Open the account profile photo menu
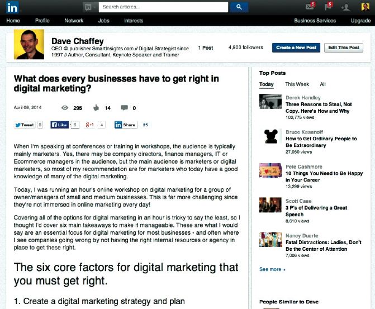Screen dimensions: 375x309 tap(365, 7)
